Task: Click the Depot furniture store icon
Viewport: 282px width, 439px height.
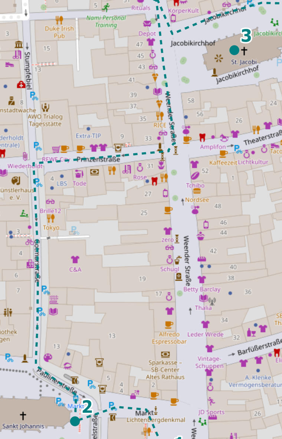Action: click(147, 23)
